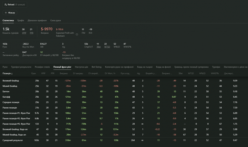Click 121m winnings in Катофф row
Screen dimensions: 248x147
tap(68, 97)
